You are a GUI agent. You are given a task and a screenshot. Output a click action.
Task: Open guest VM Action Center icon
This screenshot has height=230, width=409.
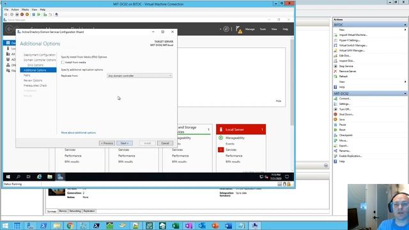287,177
